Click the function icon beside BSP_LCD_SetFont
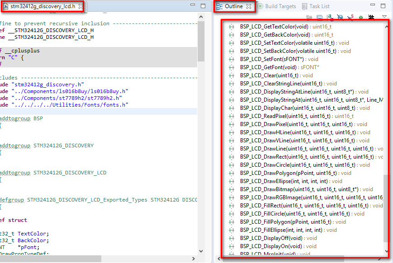 pyautogui.click(x=232, y=59)
